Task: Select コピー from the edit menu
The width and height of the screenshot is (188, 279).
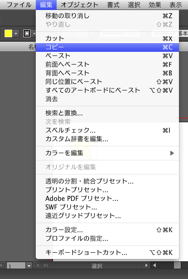Action: [107, 47]
